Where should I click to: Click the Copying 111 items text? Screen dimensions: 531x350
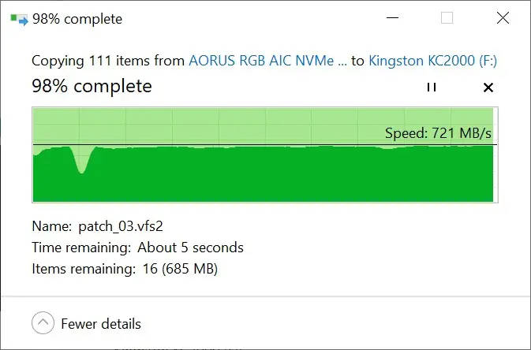click(108, 61)
